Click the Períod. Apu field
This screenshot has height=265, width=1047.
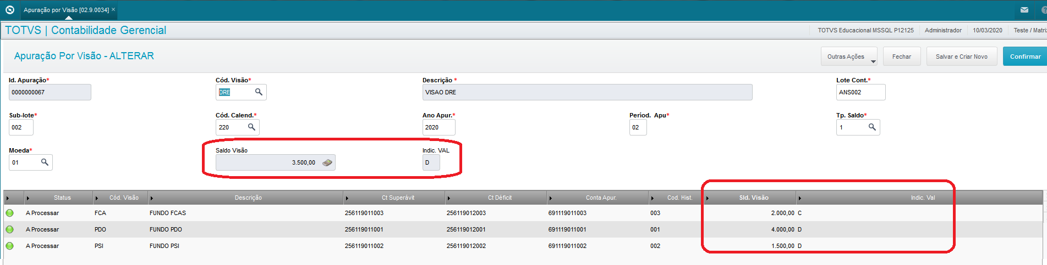(638, 127)
